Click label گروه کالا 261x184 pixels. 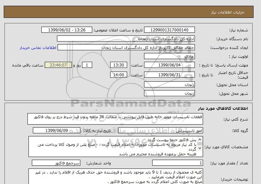pos(240,131)
